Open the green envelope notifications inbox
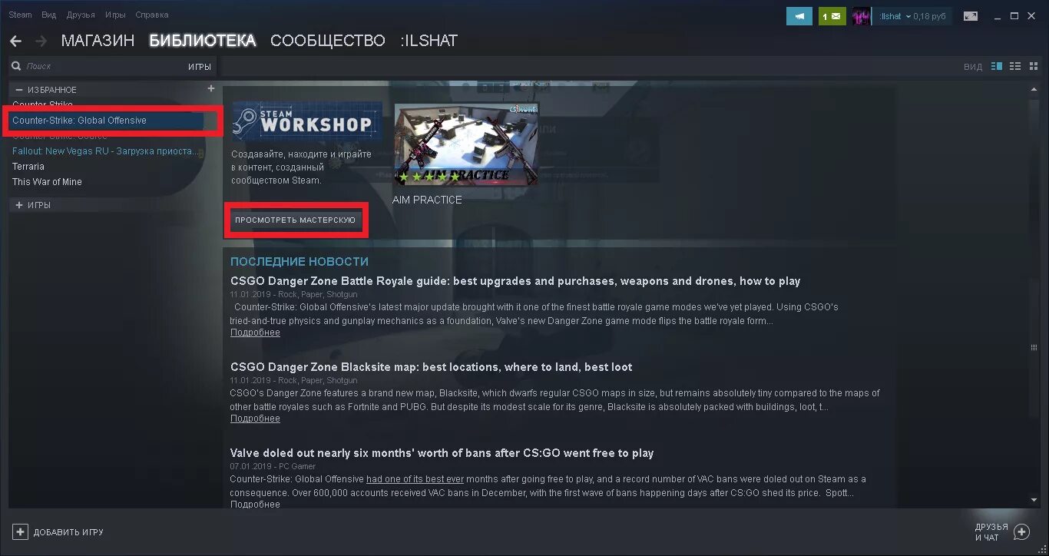The height and width of the screenshot is (556, 1049). tap(832, 16)
